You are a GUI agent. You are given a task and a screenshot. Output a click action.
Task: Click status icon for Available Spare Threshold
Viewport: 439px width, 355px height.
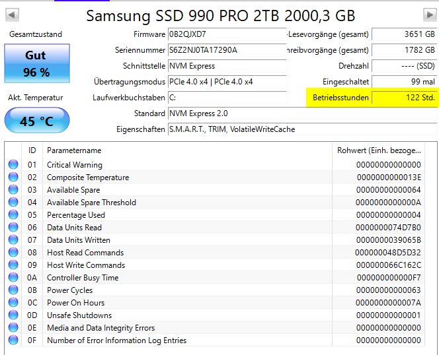[x=13, y=203]
